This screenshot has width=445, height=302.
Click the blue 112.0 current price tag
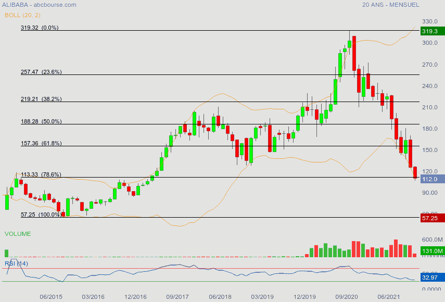[433, 179]
